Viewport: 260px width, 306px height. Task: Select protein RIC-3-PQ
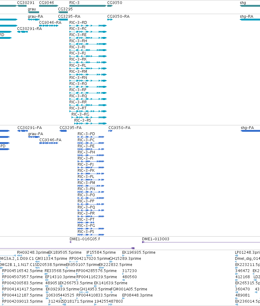pyautogui.click(x=91, y=210)
